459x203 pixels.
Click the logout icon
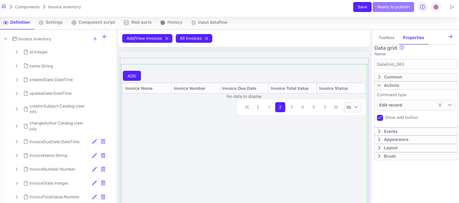point(452,7)
